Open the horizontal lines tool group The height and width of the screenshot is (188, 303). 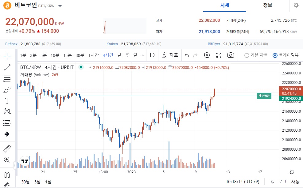(7, 79)
